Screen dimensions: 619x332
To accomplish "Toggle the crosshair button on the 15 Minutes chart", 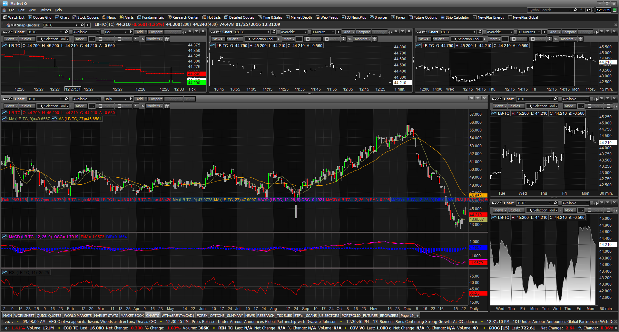I will tap(549, 39).
